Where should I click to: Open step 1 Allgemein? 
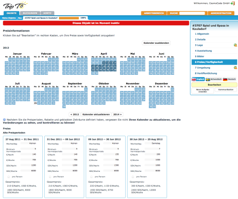pos(202,34)
